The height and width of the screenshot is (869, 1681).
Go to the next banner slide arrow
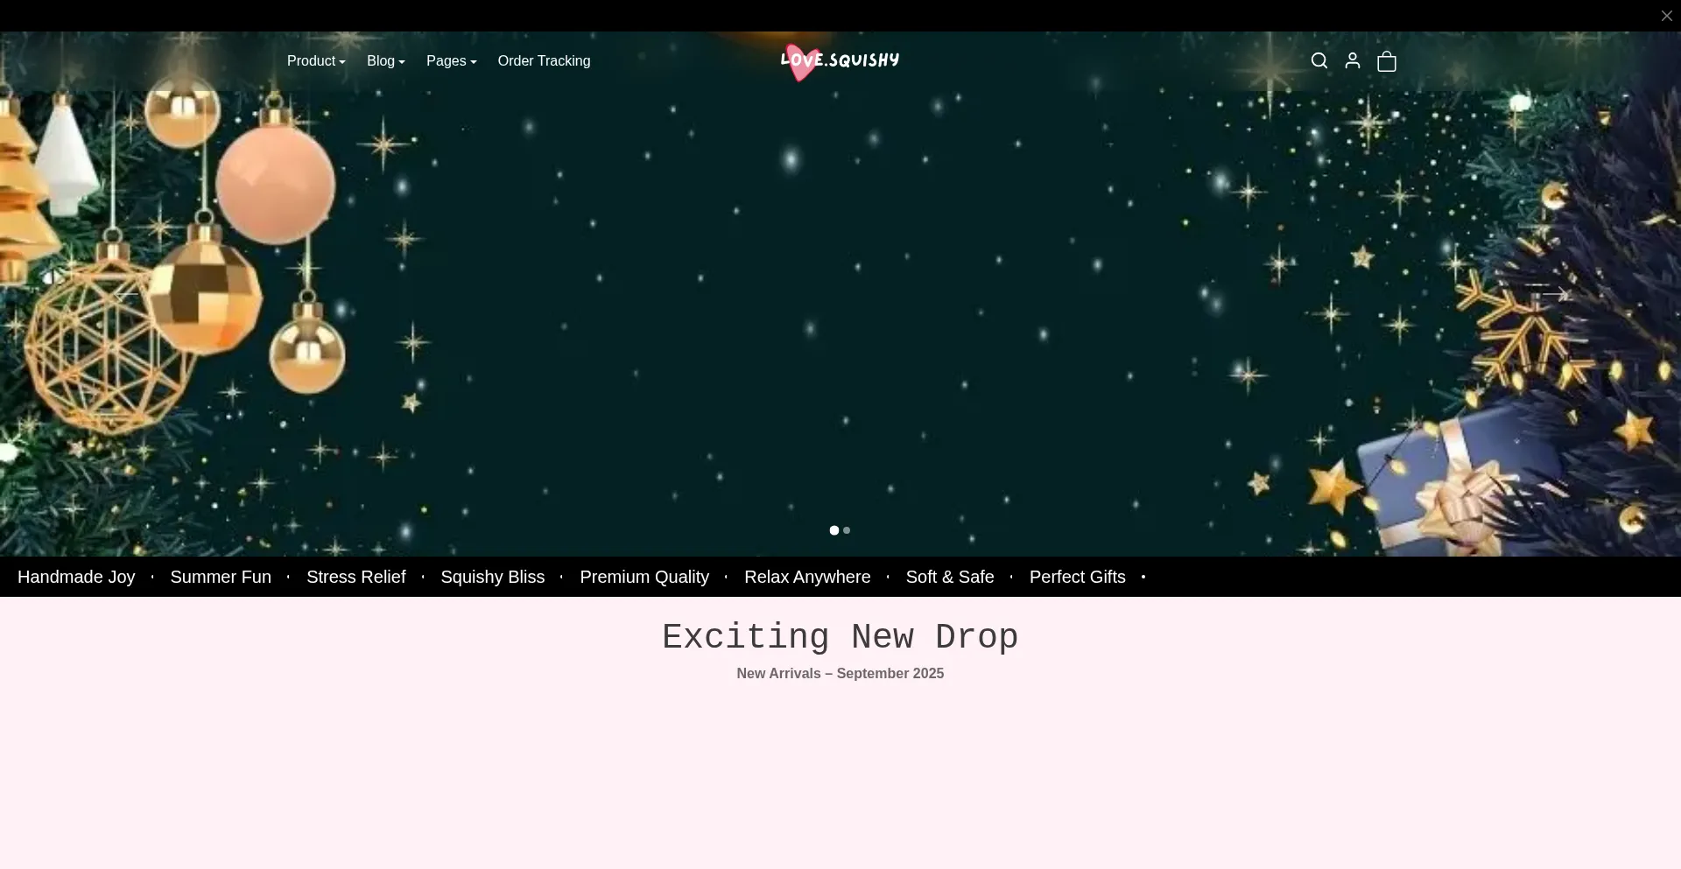(x=1555, y=294)
